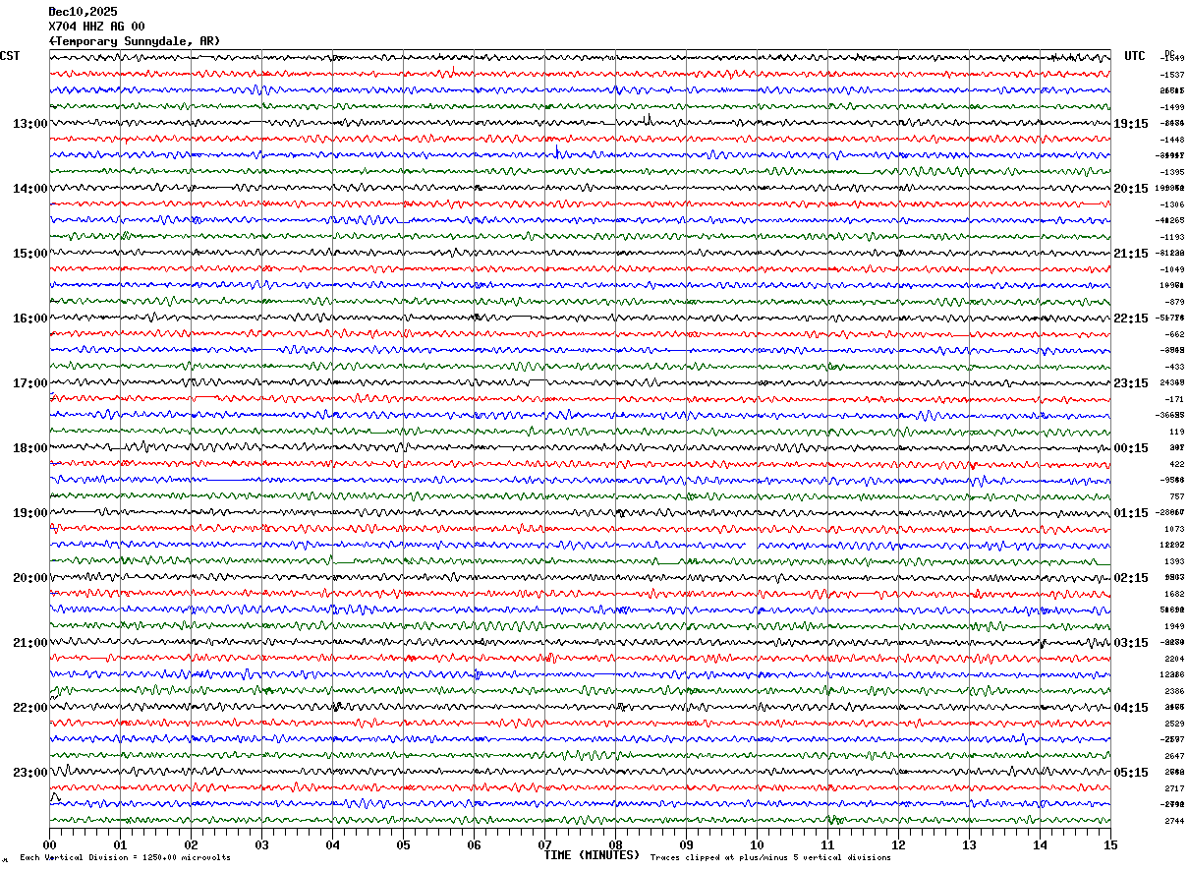Select the 22:00 CST time label
The image size is (1189, 871).
click(29, 708)
